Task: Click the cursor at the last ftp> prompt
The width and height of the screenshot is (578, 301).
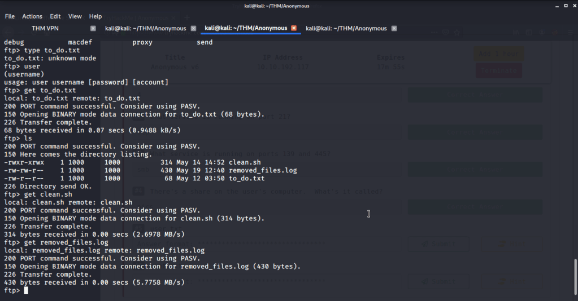Action: (26, 290)
